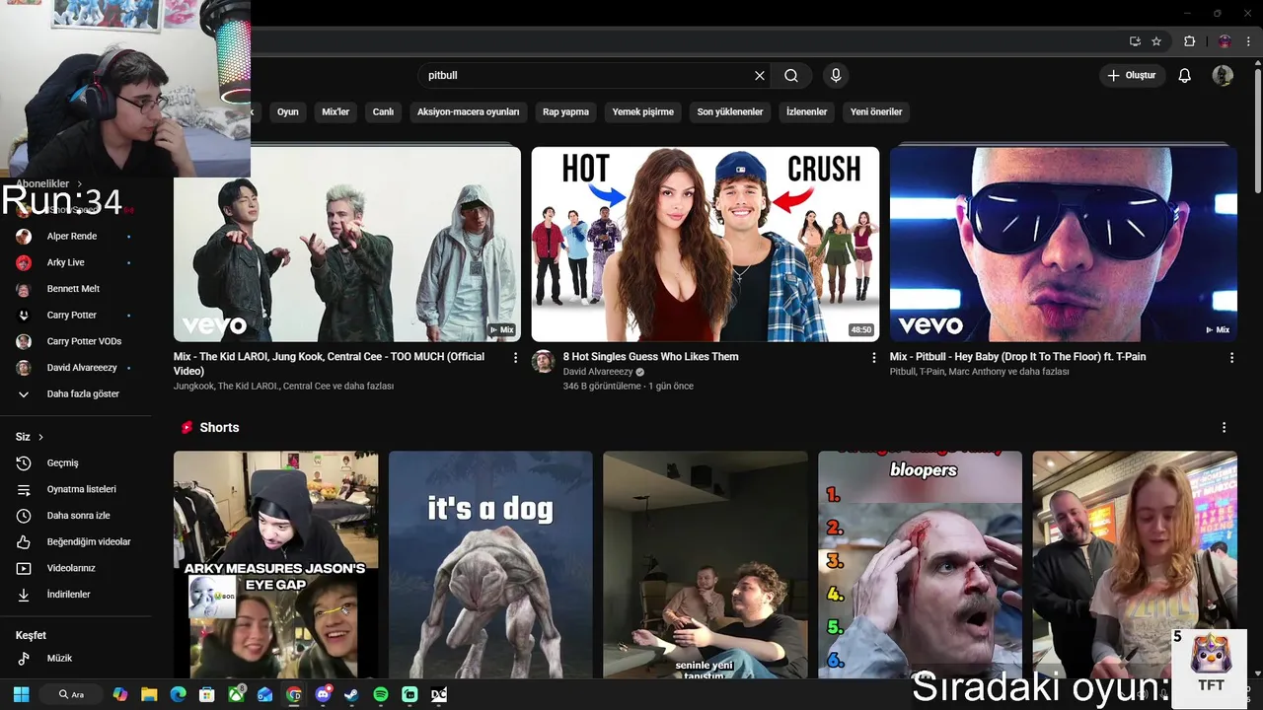Open Arky Measures Jason's Eye Gap Short
Image resolution: width=1263 pixels, height=710 pixels.
[x=276, y=564]
